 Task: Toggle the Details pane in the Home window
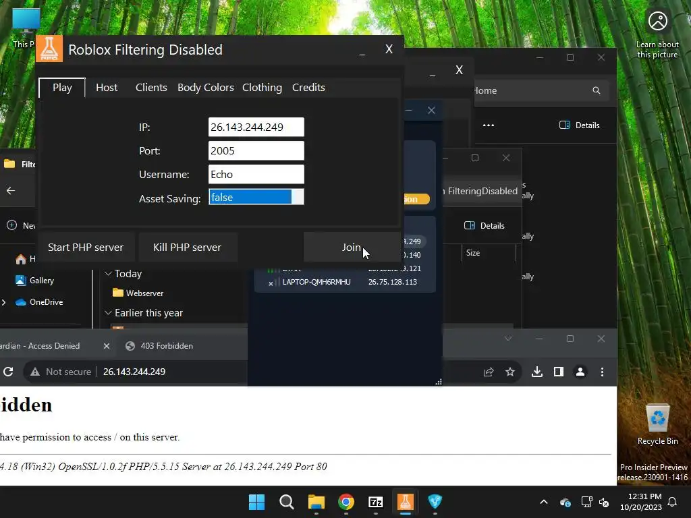tap(579, 125)
